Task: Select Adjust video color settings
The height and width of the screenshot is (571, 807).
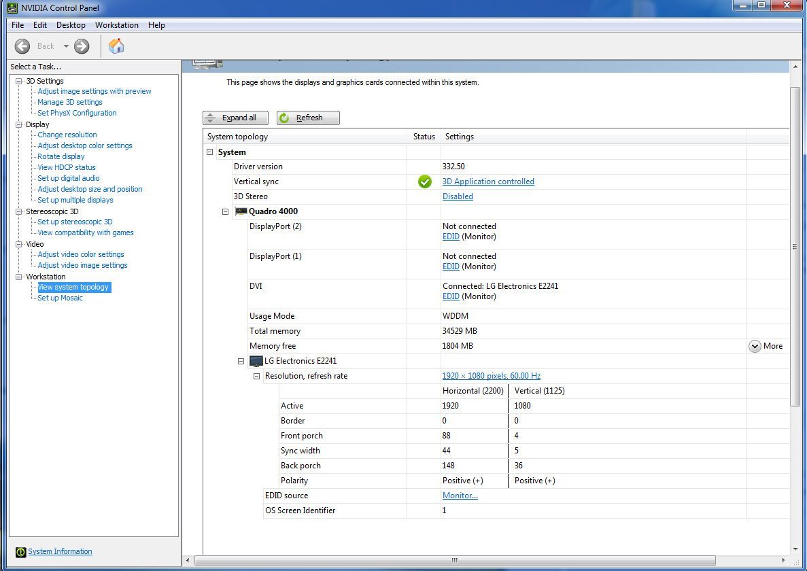Action: (x=81, y=254)
